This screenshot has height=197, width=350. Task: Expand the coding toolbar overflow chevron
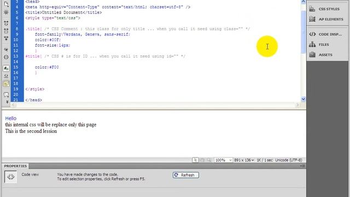coord(7,102)
